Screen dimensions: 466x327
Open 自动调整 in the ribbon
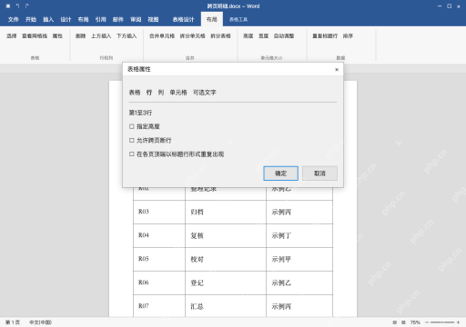point(284,36)
